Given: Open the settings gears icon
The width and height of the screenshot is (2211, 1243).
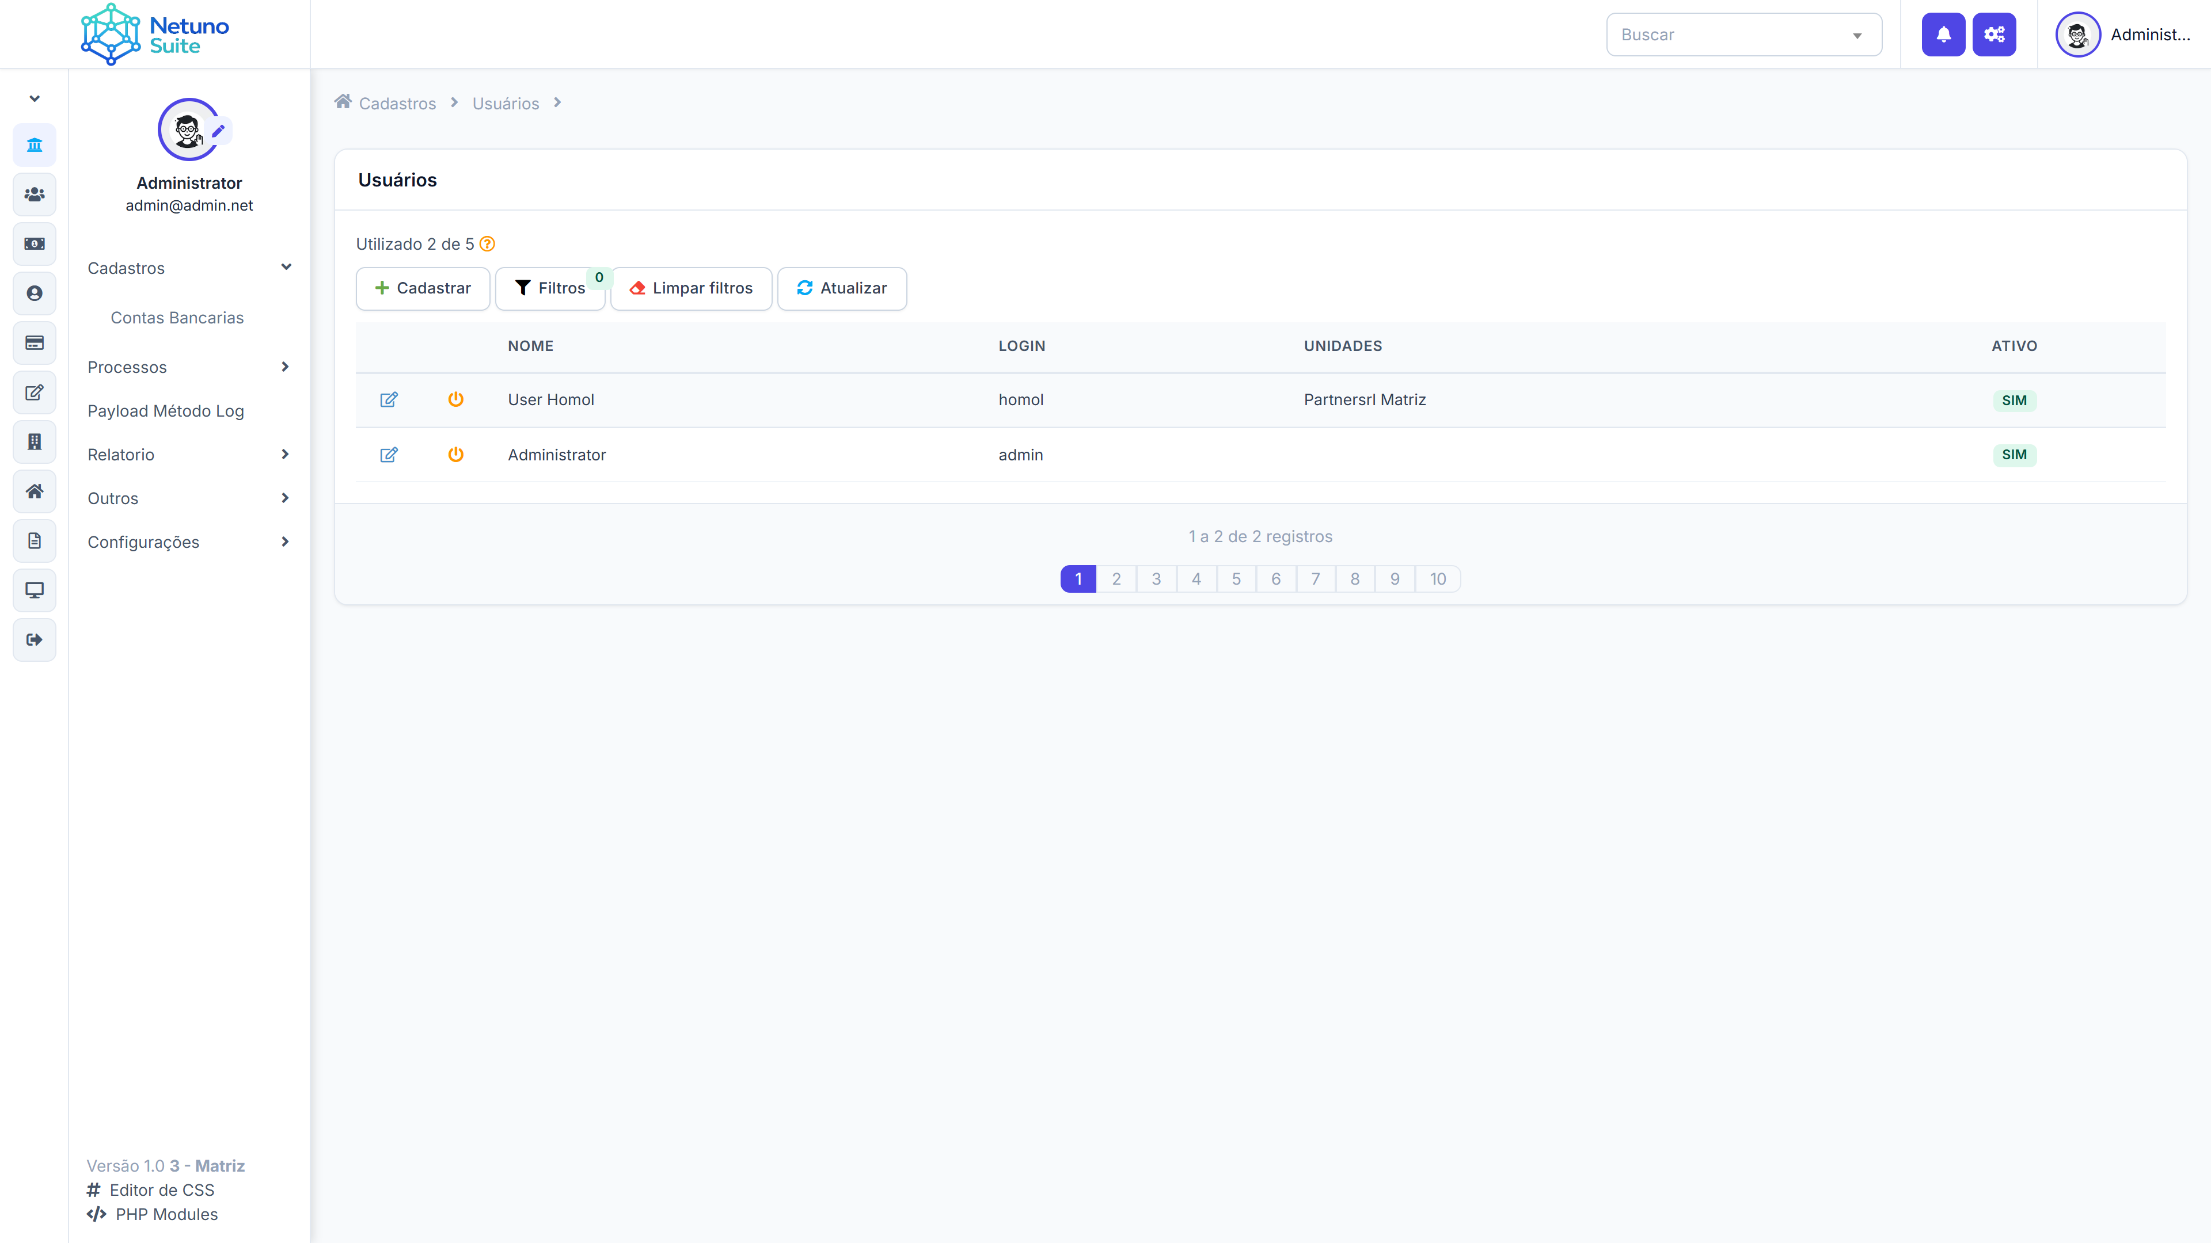Looking at the screenshot, I should point(1993,35).
